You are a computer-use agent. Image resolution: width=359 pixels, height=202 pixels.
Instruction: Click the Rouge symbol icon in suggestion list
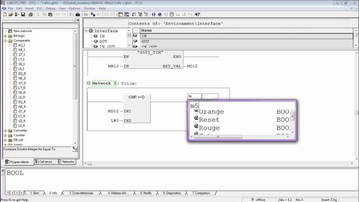pos(196,126)
